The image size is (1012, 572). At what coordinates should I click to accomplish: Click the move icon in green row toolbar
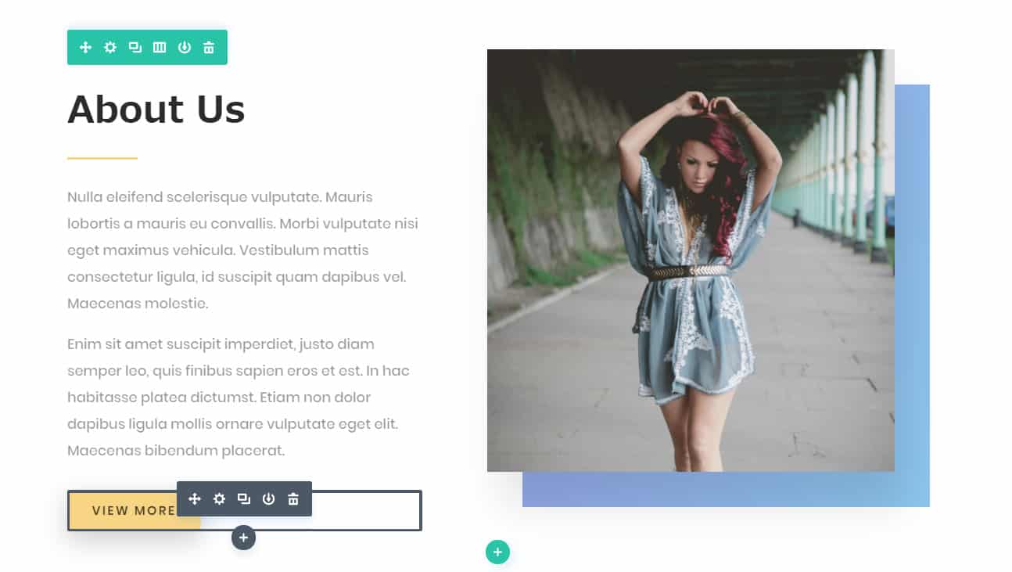click(86, 48)
